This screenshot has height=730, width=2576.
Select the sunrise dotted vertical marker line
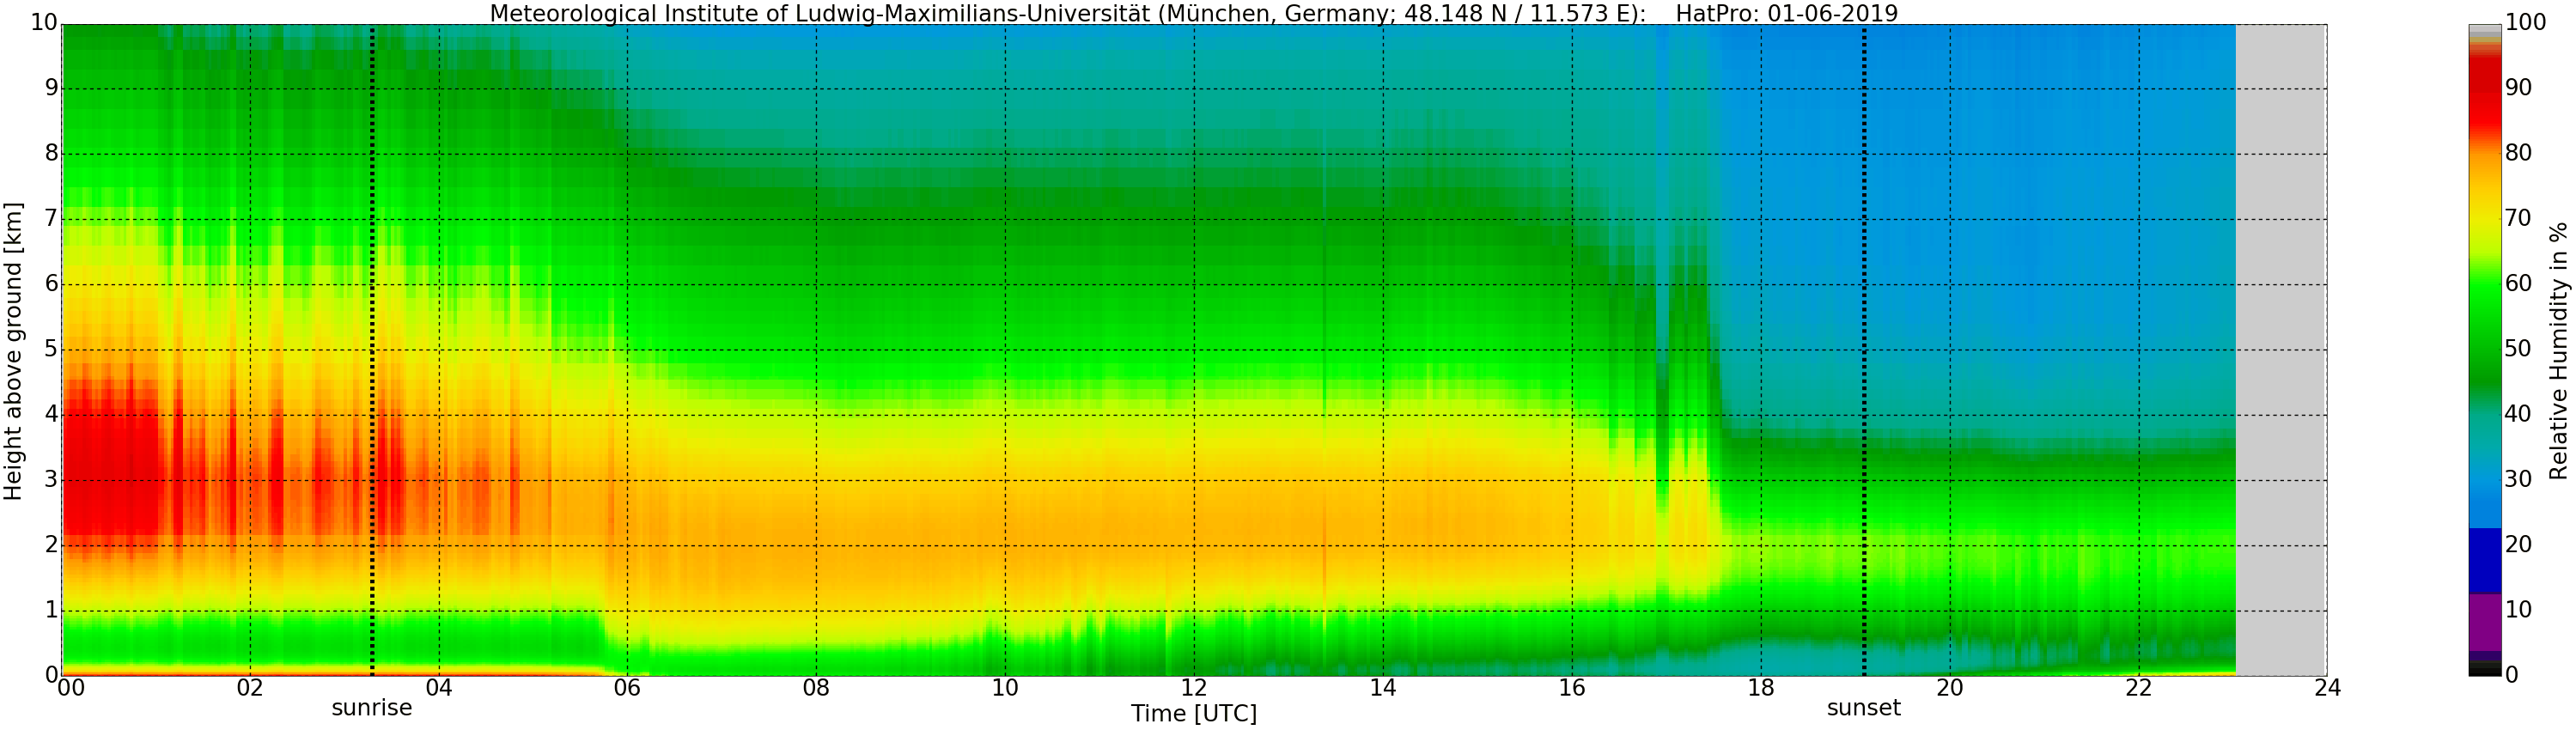pos(372,350)
